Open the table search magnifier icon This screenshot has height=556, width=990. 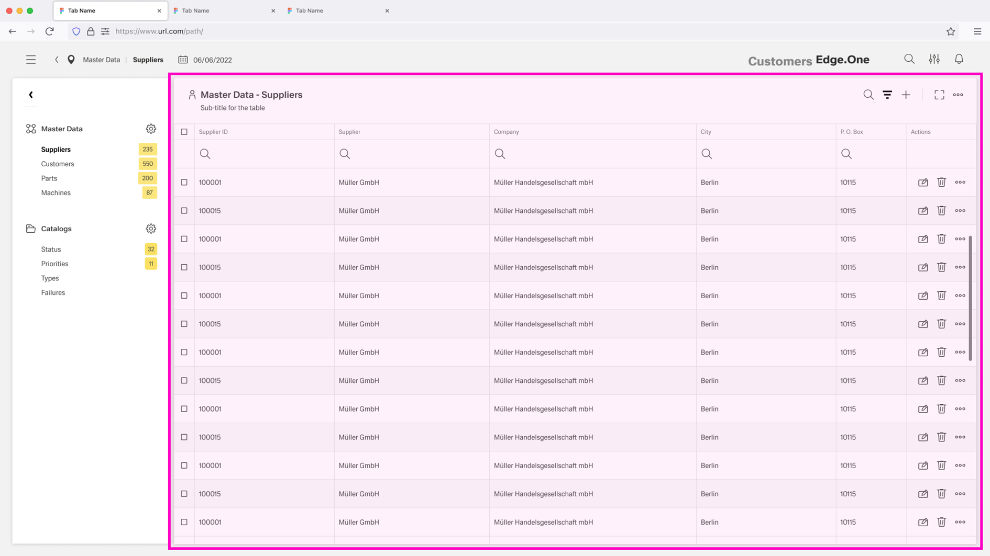coord(868,95)
